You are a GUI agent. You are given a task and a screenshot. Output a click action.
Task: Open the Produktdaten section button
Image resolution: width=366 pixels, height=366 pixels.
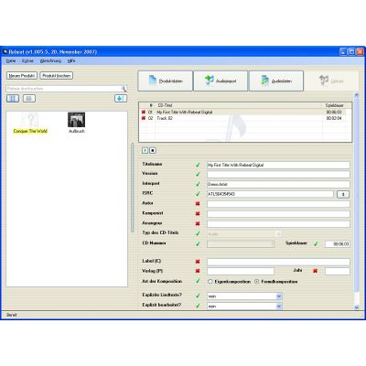pyautogui.click(x=166, y=81)
